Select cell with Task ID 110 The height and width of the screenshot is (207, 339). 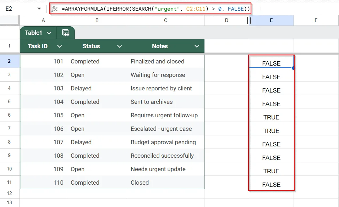coord(43,183)
